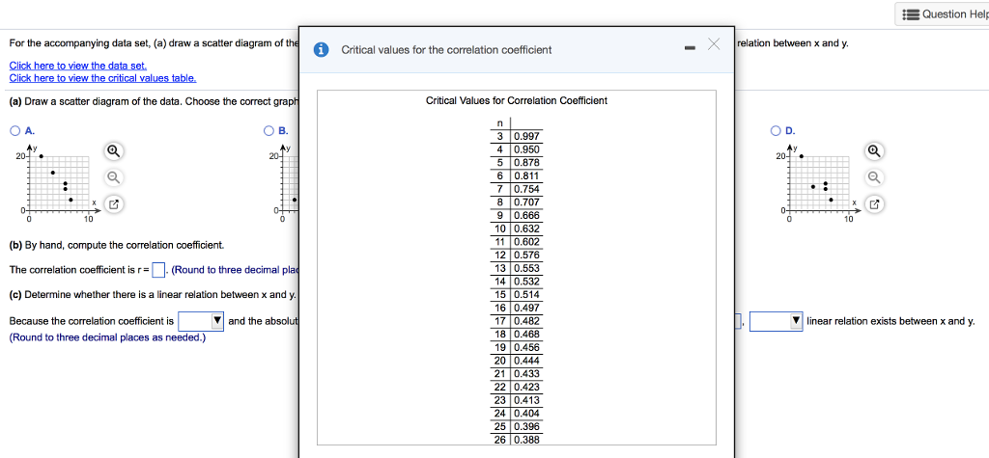Click the critical value 0.444 cell
Image resolution: width=989 pixels, height=458 pixels.
coord(526,361)
